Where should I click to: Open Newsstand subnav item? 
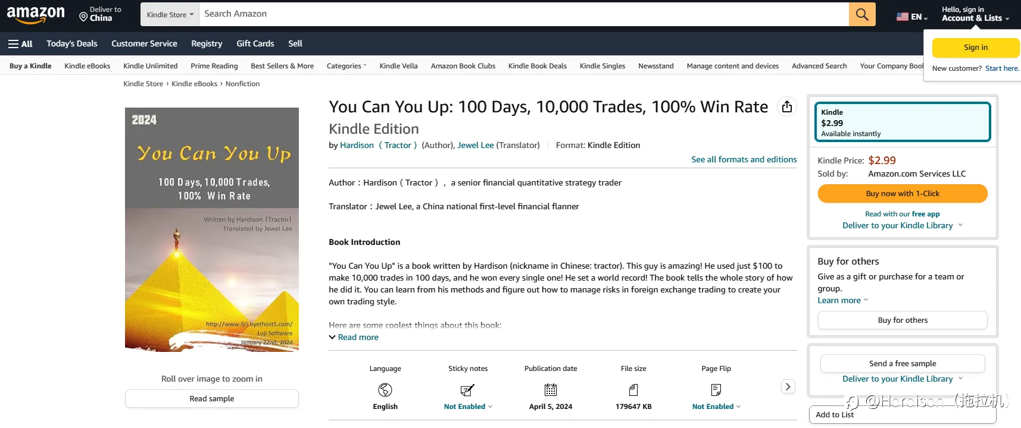coord(656,66)
